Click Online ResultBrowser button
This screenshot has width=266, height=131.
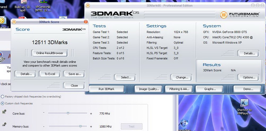coord(50,53)
